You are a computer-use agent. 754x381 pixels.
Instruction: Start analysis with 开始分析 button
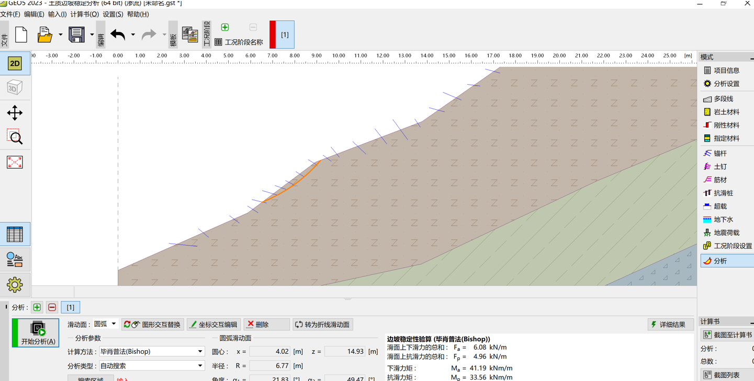tap(36, 333)
